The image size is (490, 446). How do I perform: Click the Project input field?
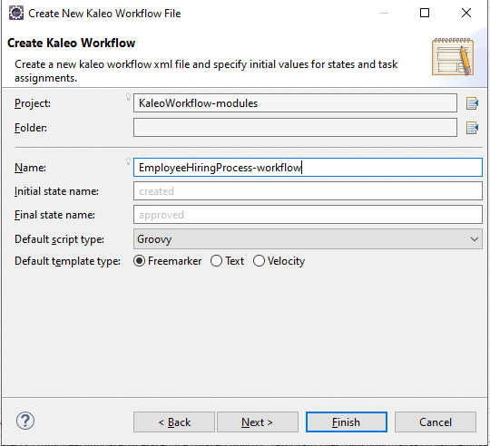(x=295, y=103)
